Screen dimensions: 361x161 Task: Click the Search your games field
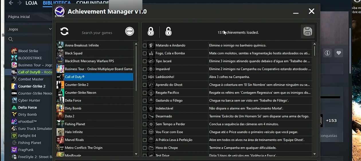click(x=97, y=33)
